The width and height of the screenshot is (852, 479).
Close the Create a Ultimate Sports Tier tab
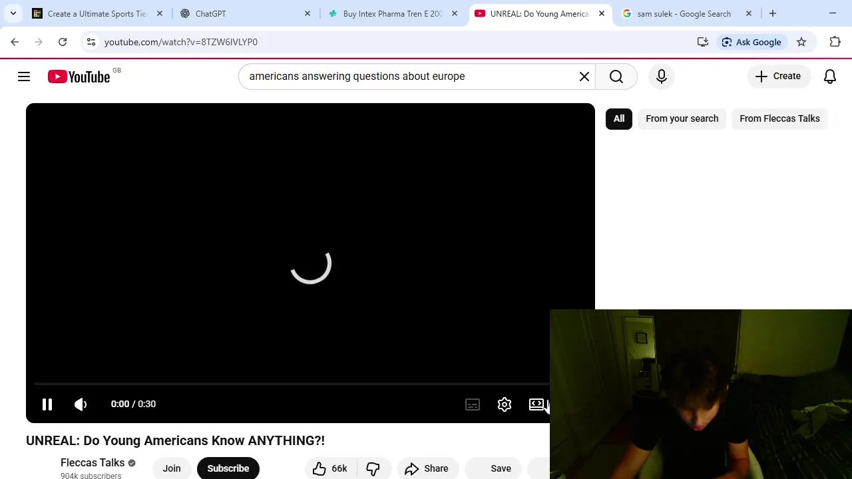click(160, 13)
